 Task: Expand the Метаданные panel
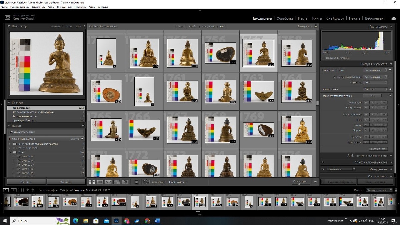[x=391, y=169]
